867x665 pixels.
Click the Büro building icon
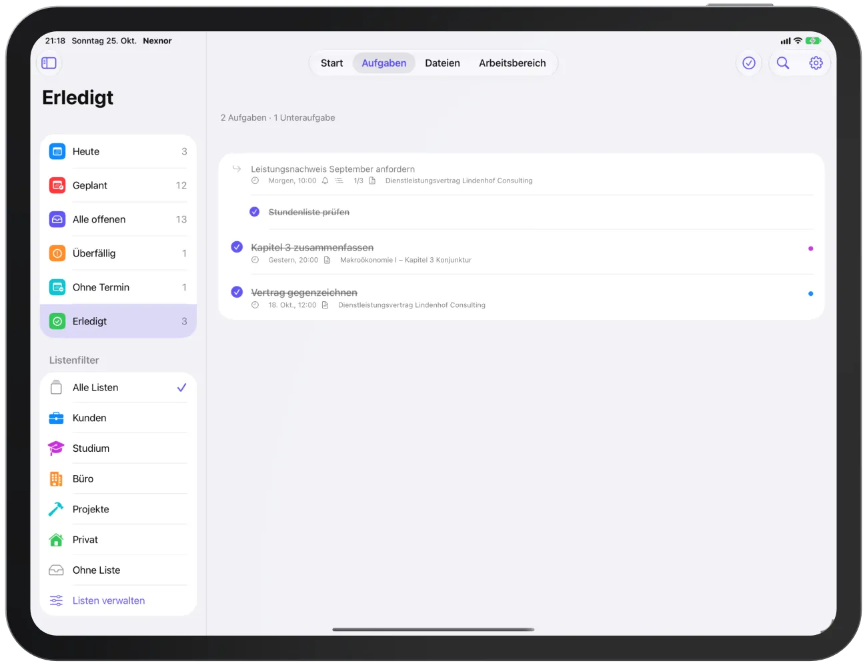pos(57,479)
